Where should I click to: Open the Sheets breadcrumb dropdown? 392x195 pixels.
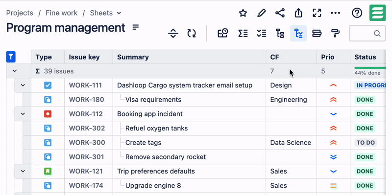105,13
